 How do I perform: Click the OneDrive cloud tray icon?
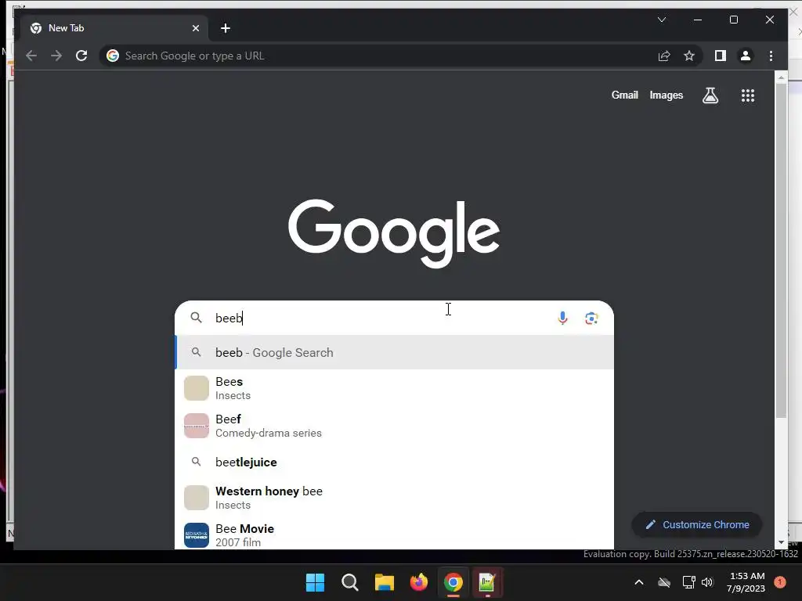[x=664, y=582]
